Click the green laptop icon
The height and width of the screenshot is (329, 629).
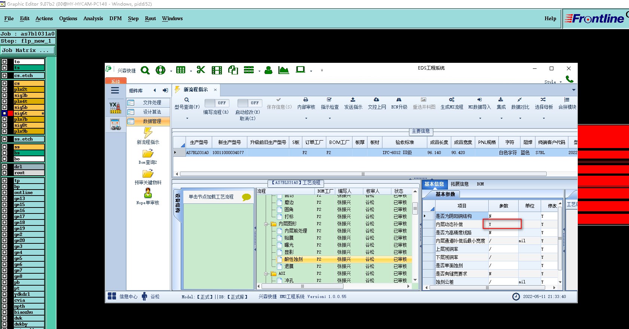click(x=300, y=70)
